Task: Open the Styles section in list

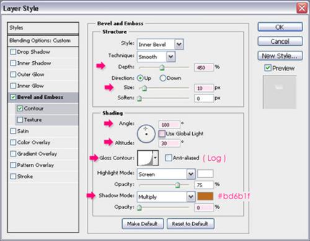Action: (43, 28)
